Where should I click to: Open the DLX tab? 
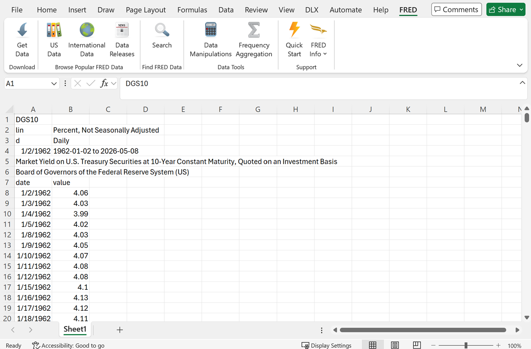(x=312, y=10)
